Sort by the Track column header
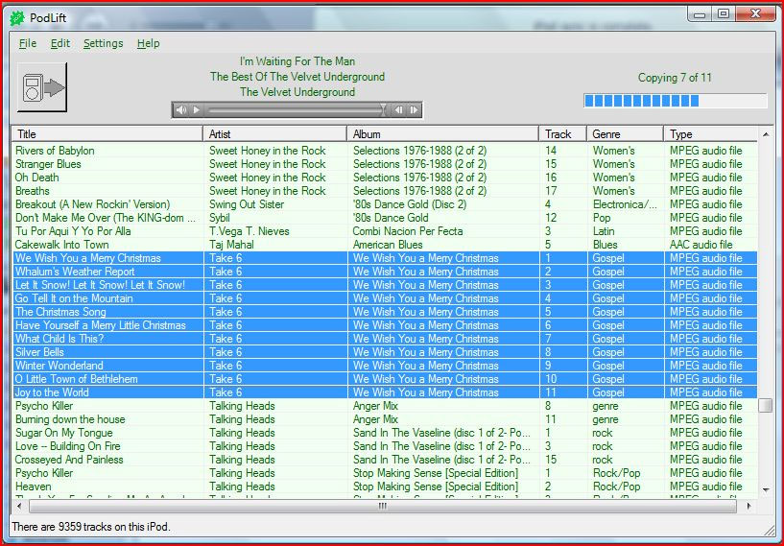 coord(562,134)
